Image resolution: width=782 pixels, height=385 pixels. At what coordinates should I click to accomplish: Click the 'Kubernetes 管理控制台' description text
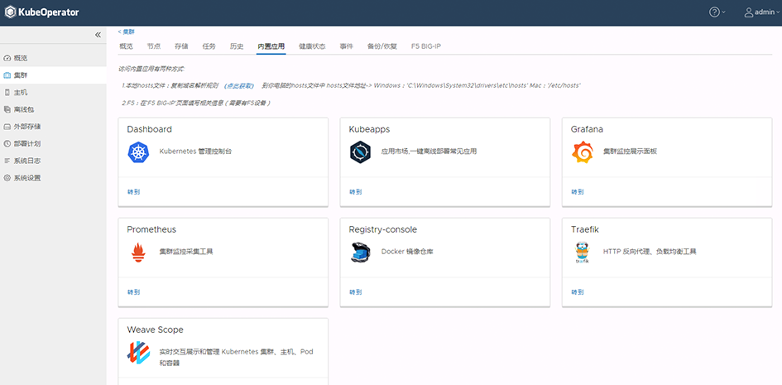coord(195,152)
